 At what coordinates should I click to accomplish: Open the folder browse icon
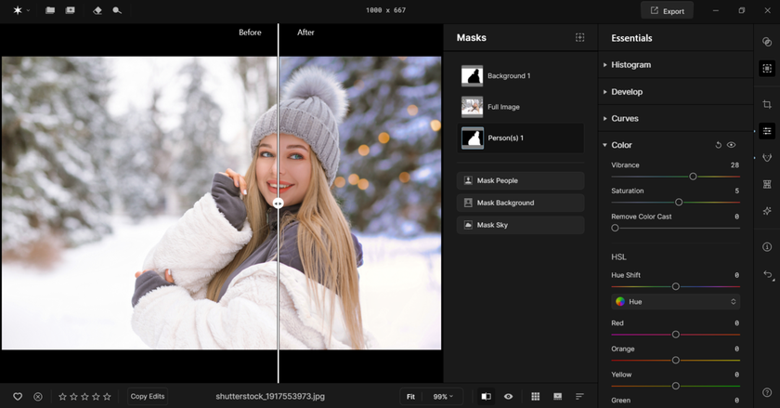click(50, 10)
